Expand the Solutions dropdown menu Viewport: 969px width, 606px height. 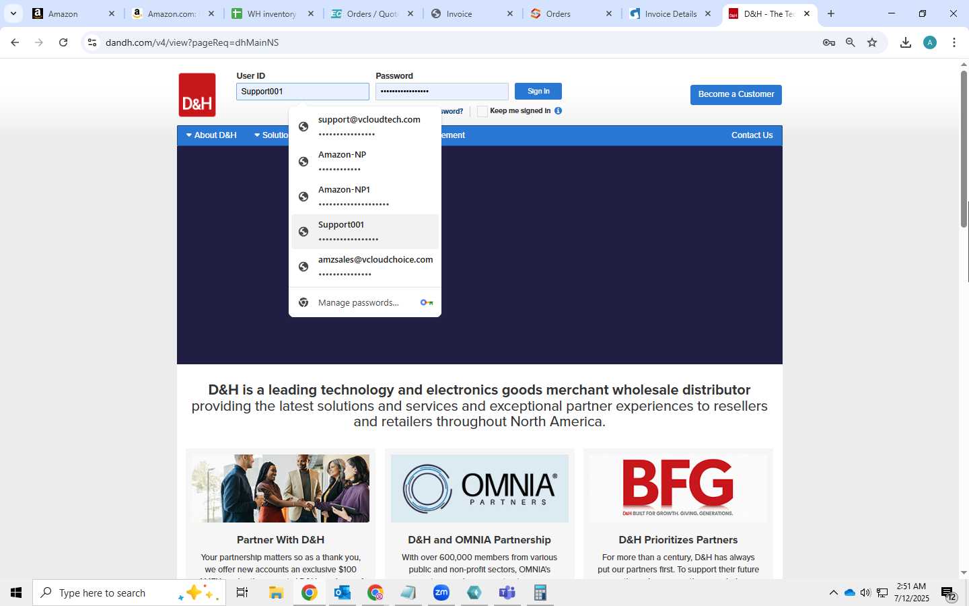271,135
